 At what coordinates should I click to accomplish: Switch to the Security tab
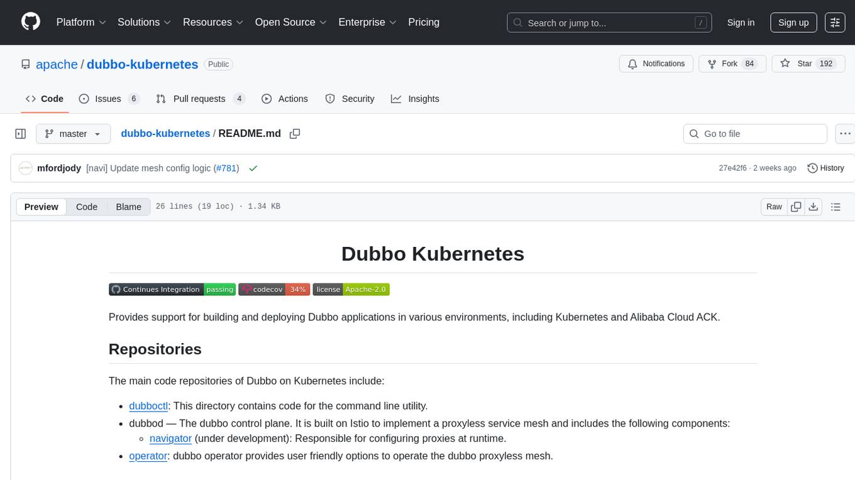coord(350,99)
